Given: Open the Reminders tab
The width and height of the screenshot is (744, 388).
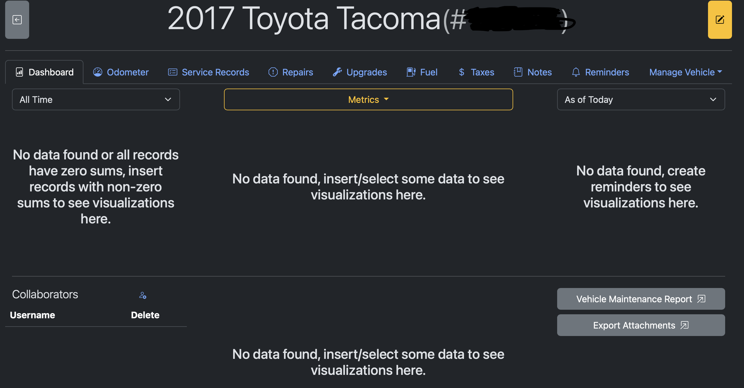Looking at the screenshot, I should [600, 72].
